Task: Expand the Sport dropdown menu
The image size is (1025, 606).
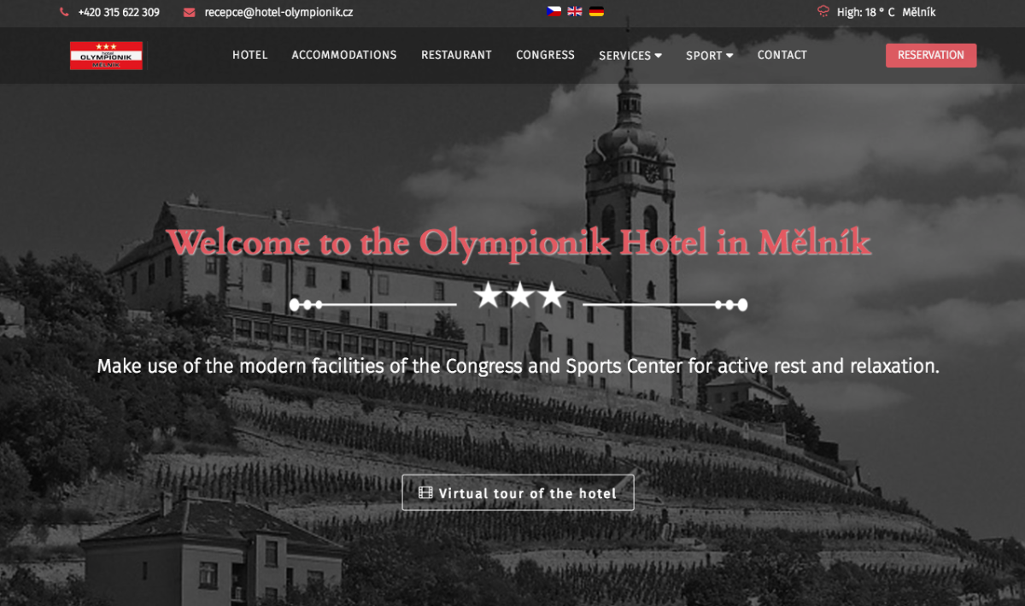Action: pos(710,56)
